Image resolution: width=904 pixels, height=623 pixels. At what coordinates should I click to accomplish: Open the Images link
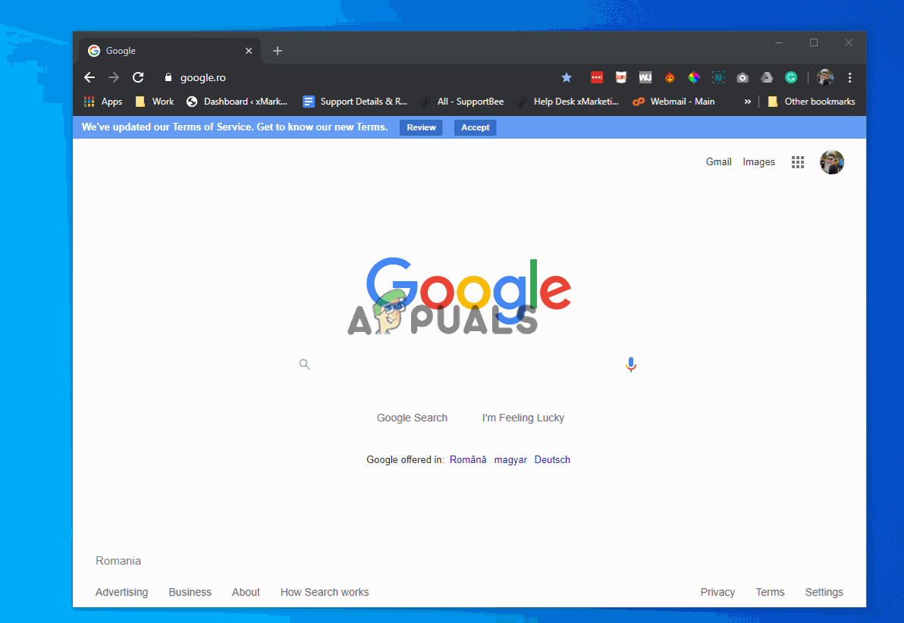coord(758,162)
